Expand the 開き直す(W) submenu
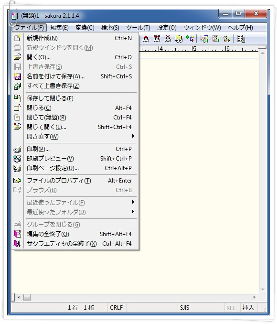 click(x=75, y=136)
